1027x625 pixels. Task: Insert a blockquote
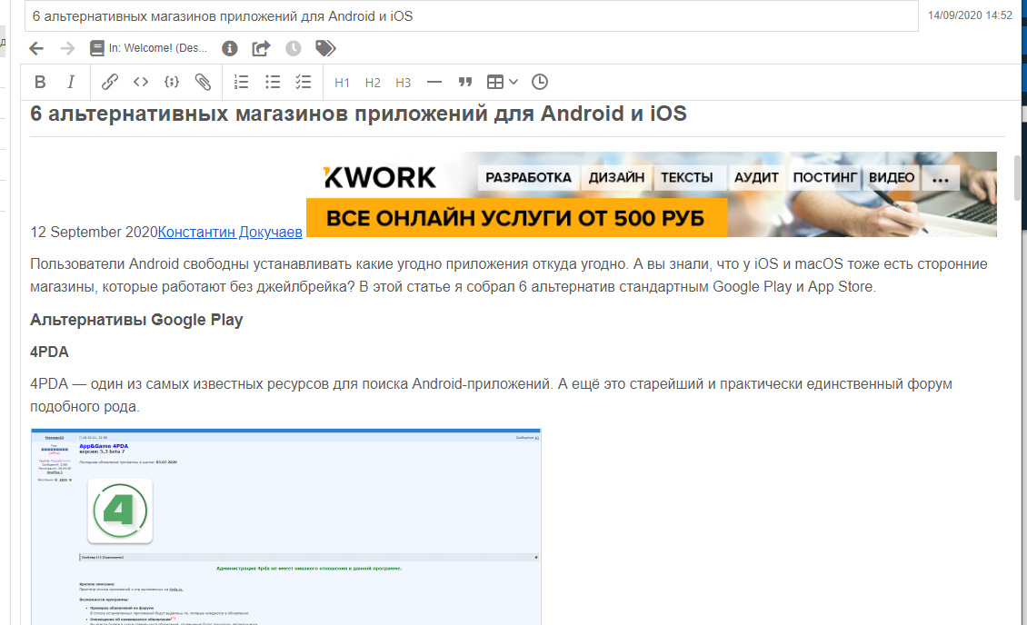465,83
